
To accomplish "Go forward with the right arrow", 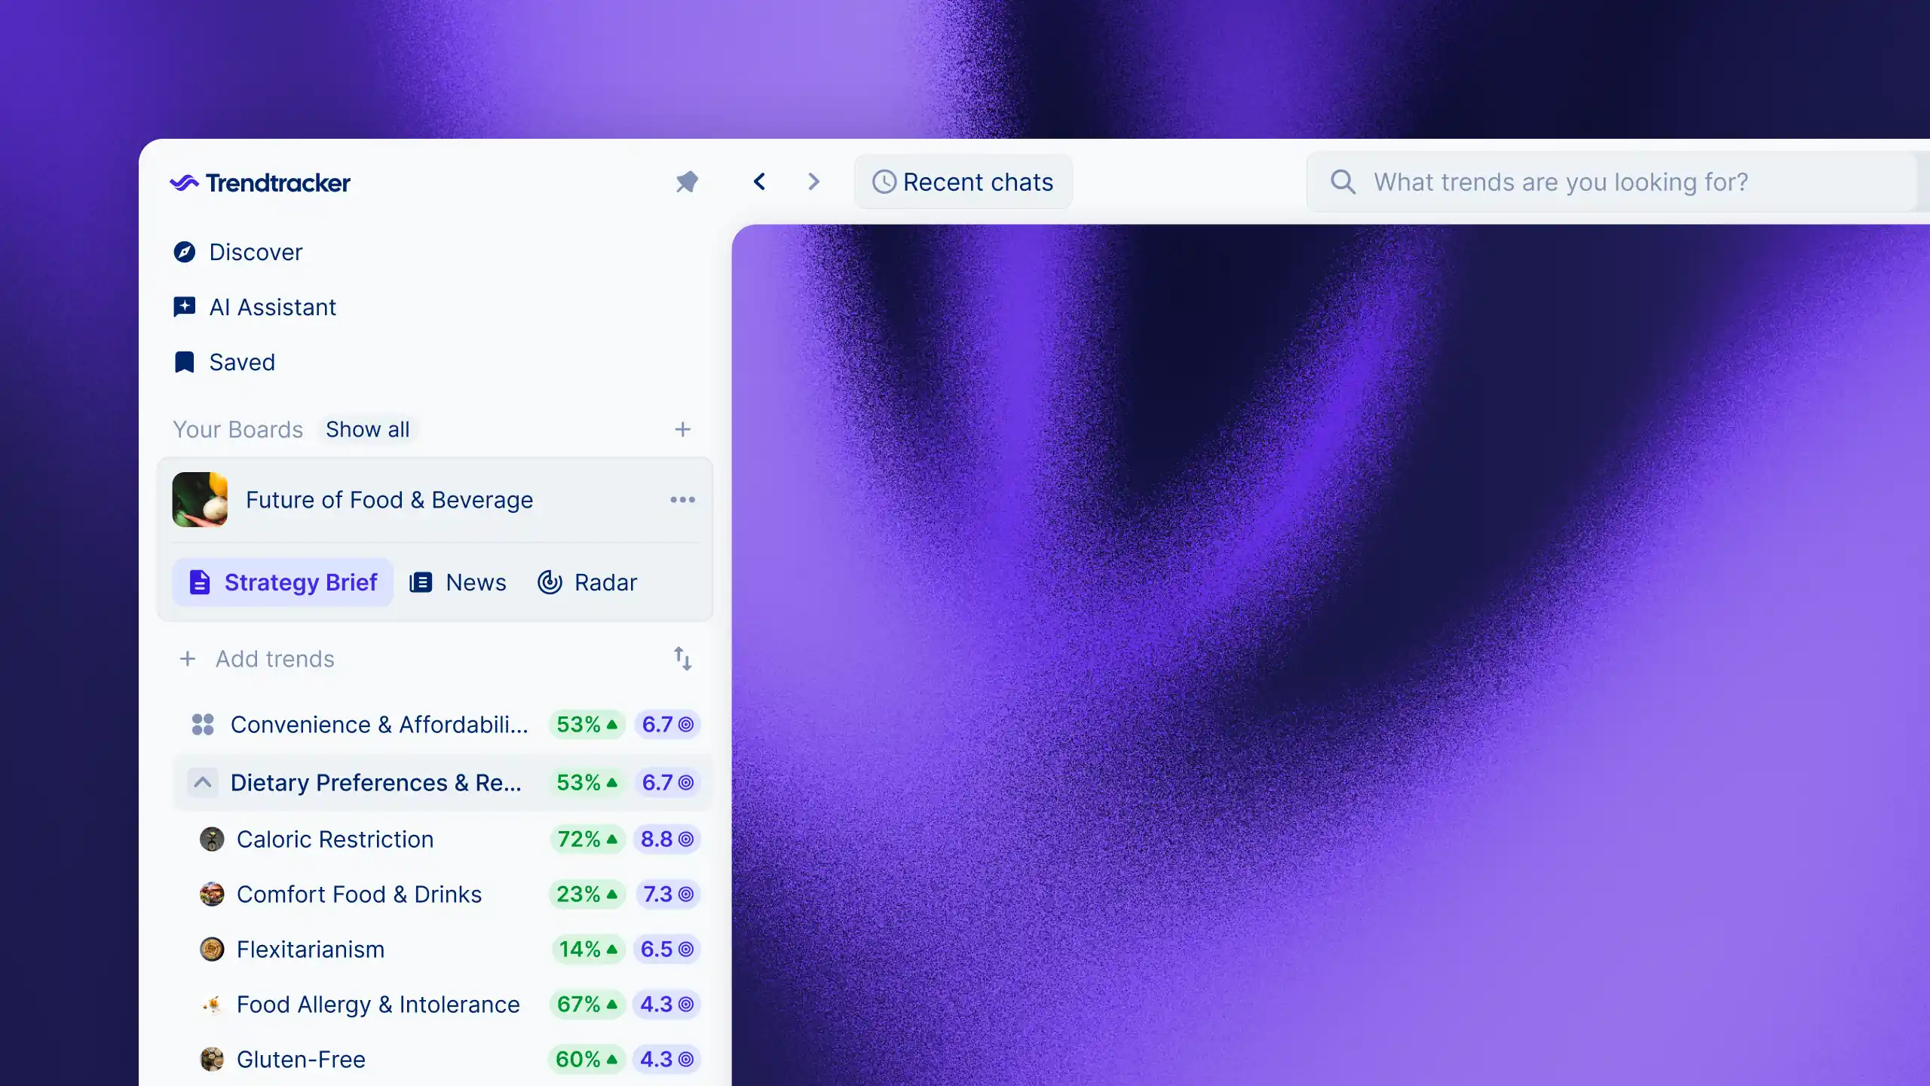I will pos(813,182).
